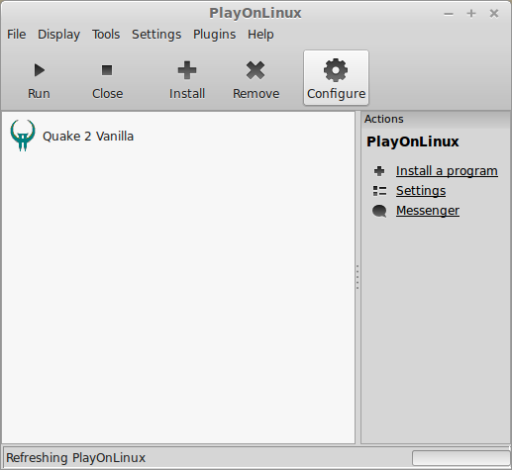
Task: Select the Quake 2 Vanilla game icon
Action: click(x=23, y=136)
